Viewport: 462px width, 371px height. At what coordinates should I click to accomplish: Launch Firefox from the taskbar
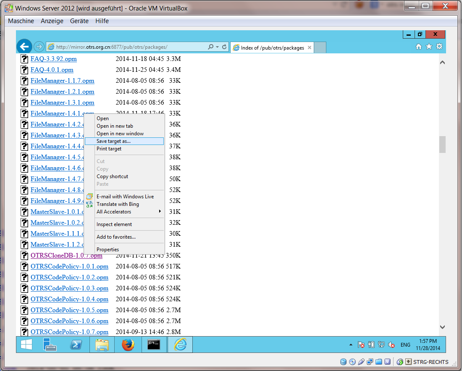click(128, 344)
